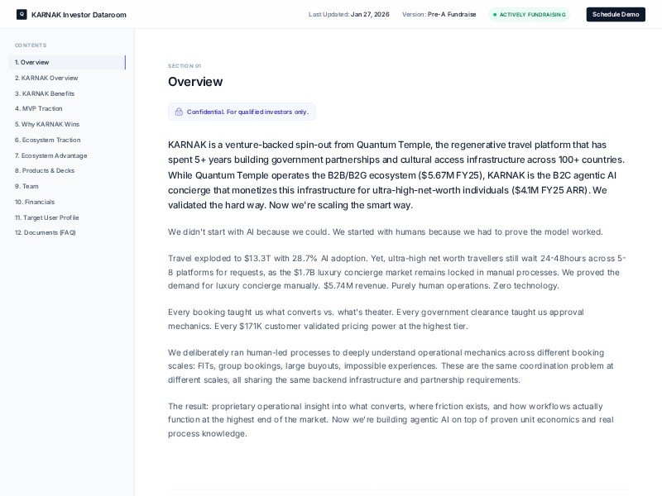Viewport: 662px width, 496px height.
Task: Navigate to Target User Profile
Action: pos(46,217)
